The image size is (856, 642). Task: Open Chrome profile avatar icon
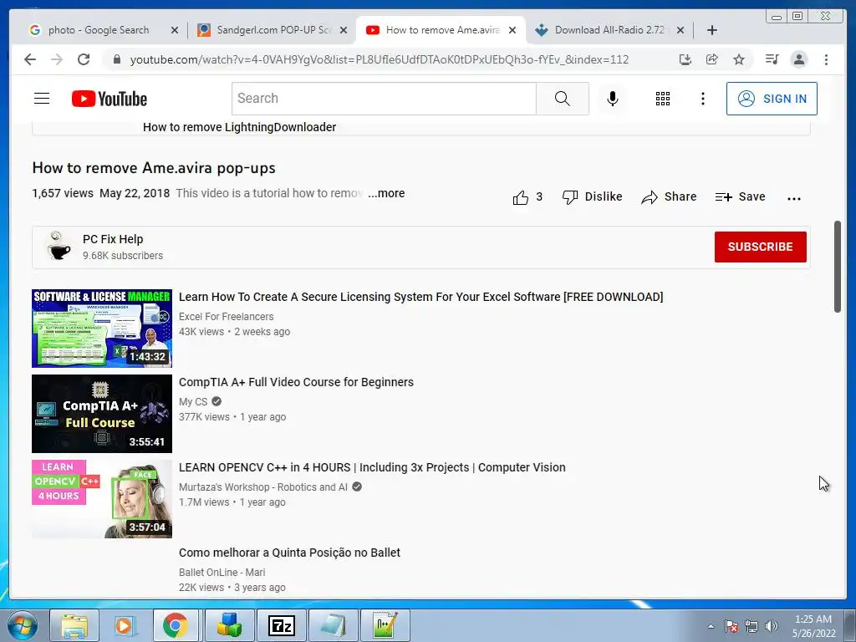(x=798, y=59)
